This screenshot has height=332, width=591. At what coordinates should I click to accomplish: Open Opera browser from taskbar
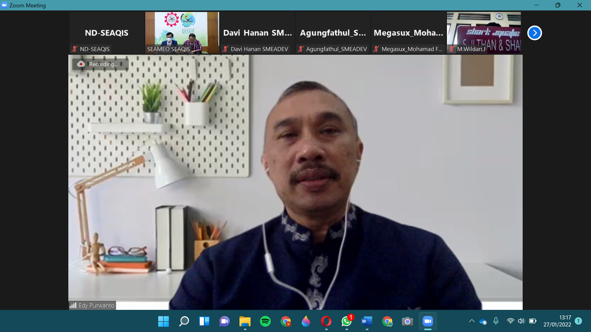[x=326, y=322]
